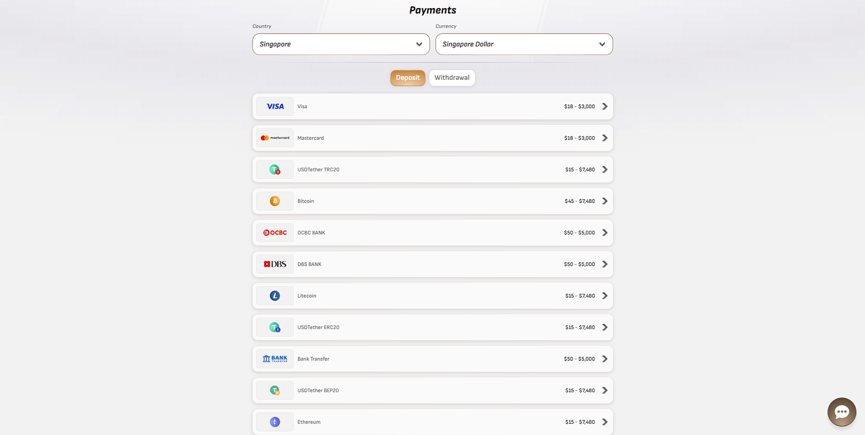
Task: Select the Visa payment method label
Action: [x=302, y=106]
